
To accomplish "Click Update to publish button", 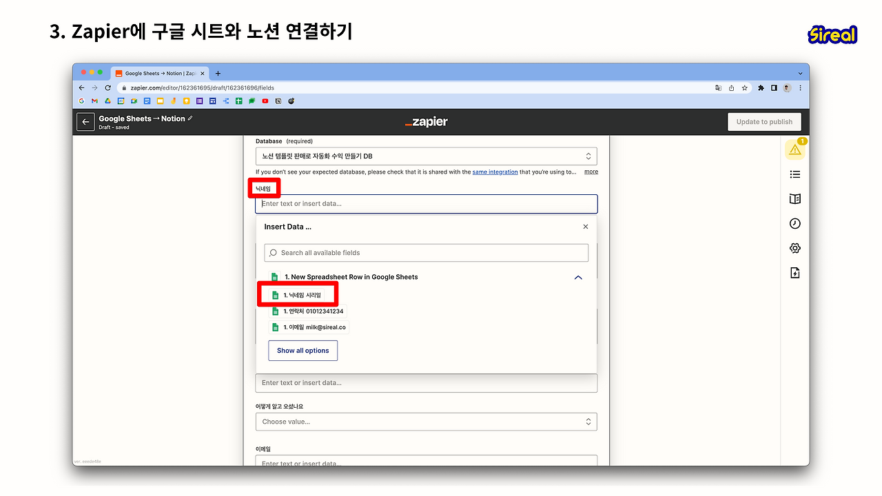I will [764, 122].
